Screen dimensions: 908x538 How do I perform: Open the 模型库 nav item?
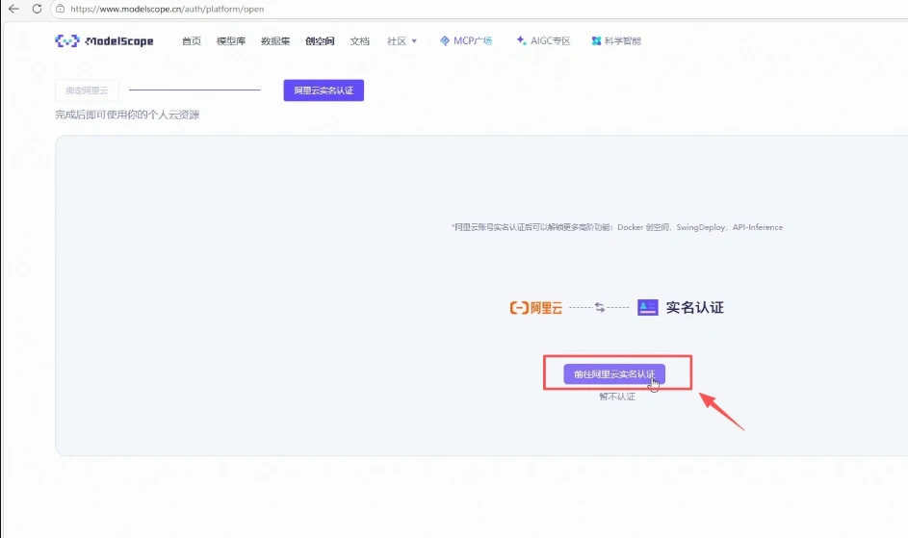(x=231, y=41)
